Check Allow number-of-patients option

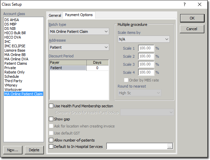click(51, 140)
